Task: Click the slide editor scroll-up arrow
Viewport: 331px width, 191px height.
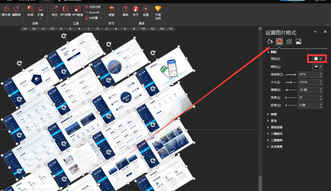Action: [260, 29]
